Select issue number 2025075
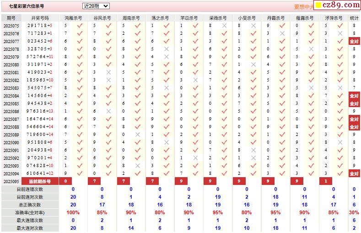Screen dimensions: 361x233 [11, 26]
